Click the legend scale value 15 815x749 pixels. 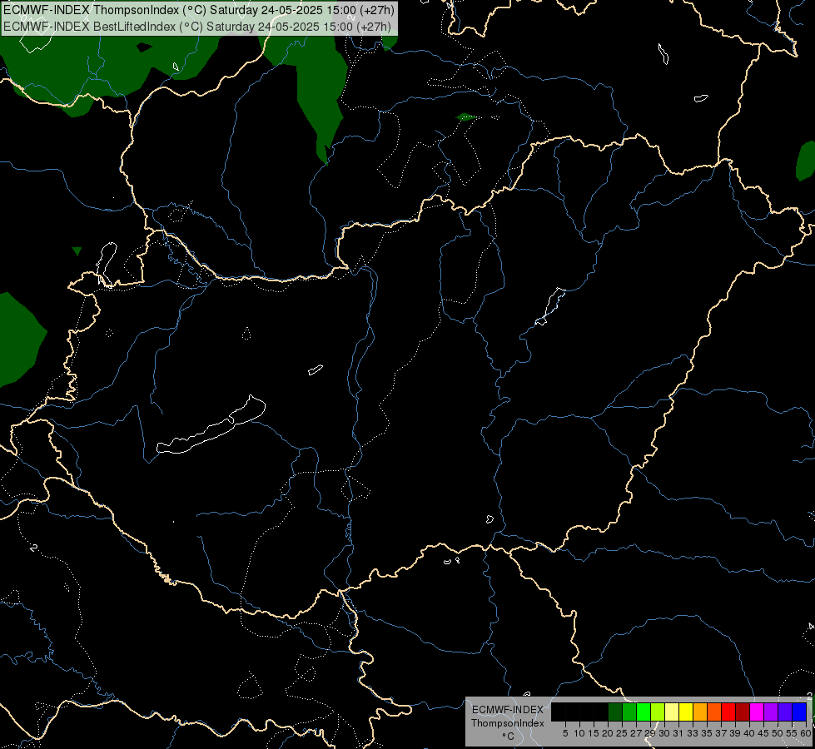click(594, 733)
